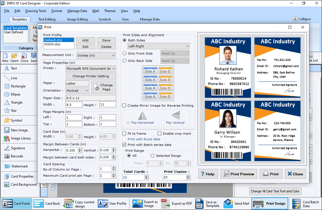Export as Image
Image resolution: width=322 pixels, height=210 pixels.
[x=145, y=204]
